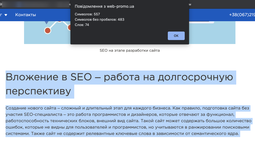Click the 'Символов: 557' line in alert
Image resolution: width=255 pixels, height=145 pixels.
[x=87, y=14]
